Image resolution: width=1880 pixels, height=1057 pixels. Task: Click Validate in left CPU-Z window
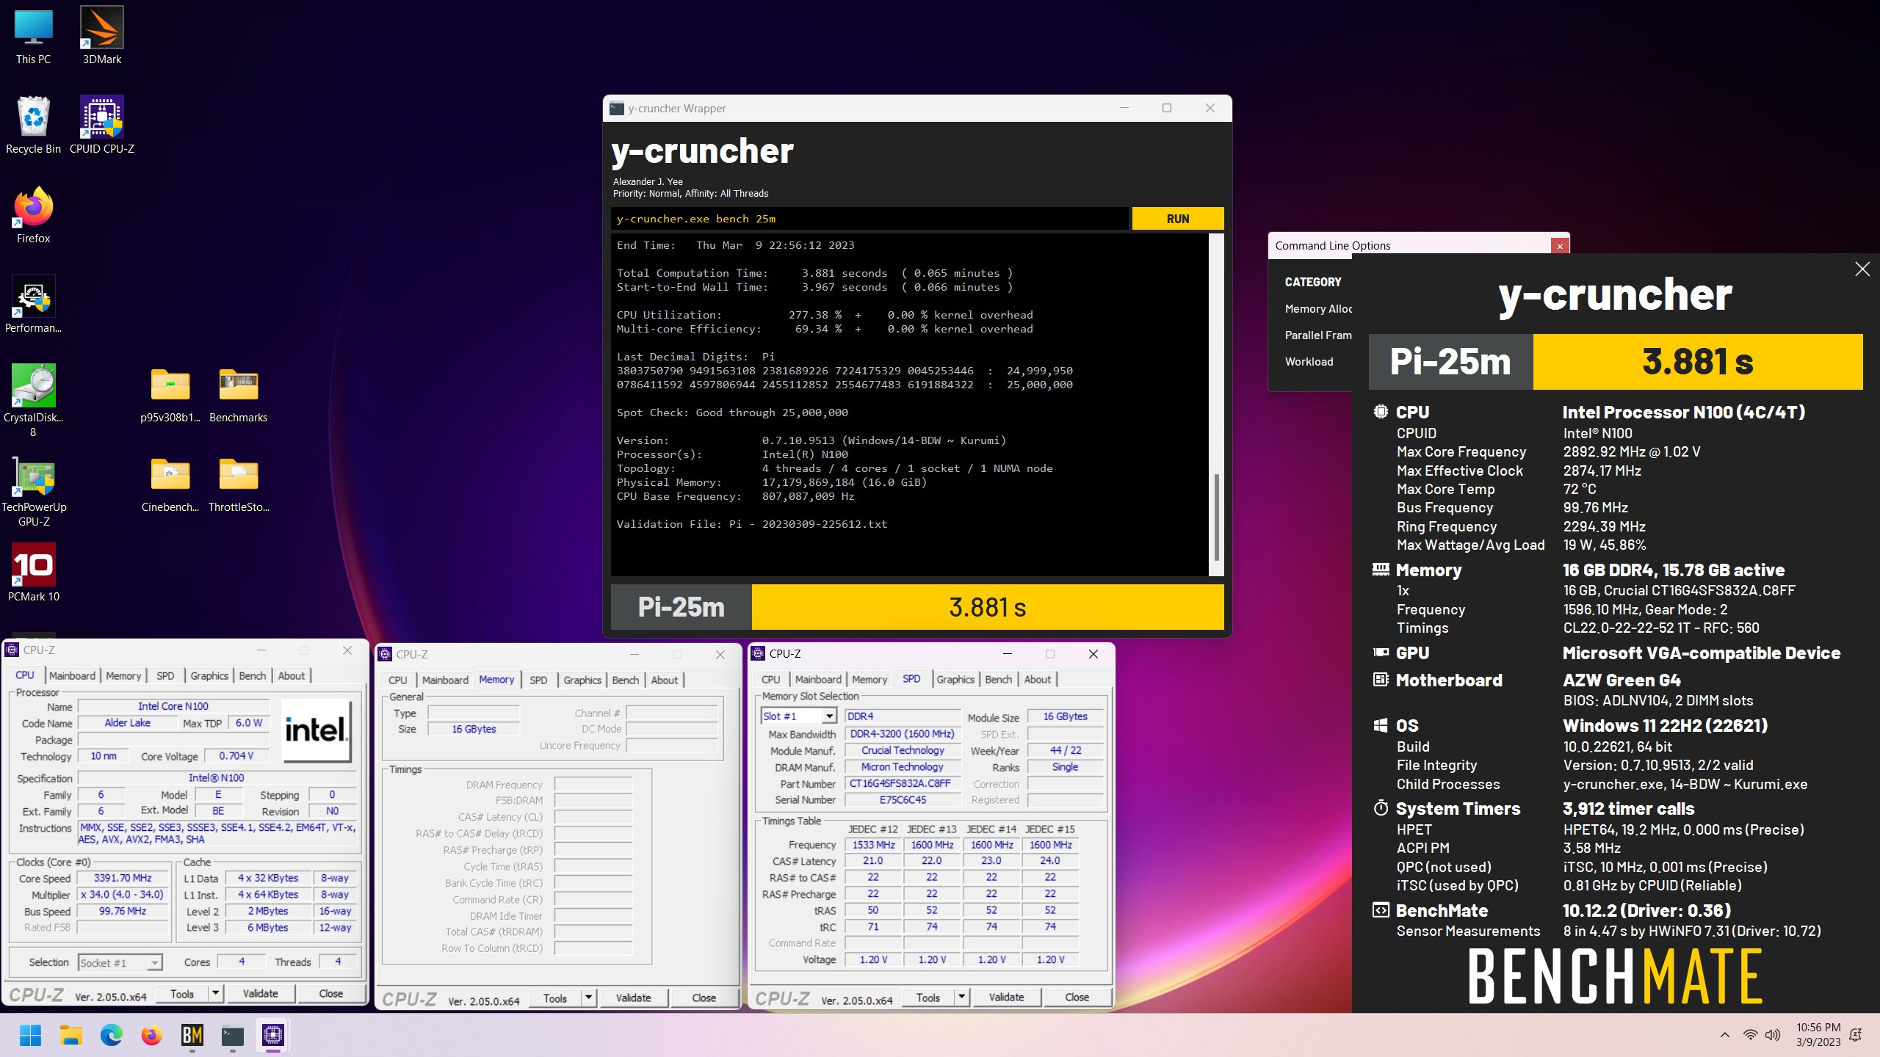tap(261, 993)
